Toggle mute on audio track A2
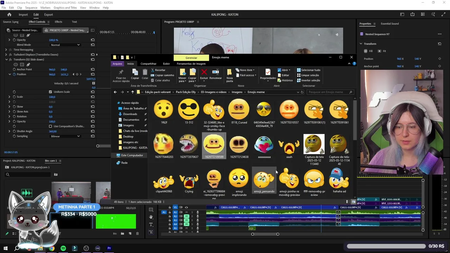 pos(186,216)
